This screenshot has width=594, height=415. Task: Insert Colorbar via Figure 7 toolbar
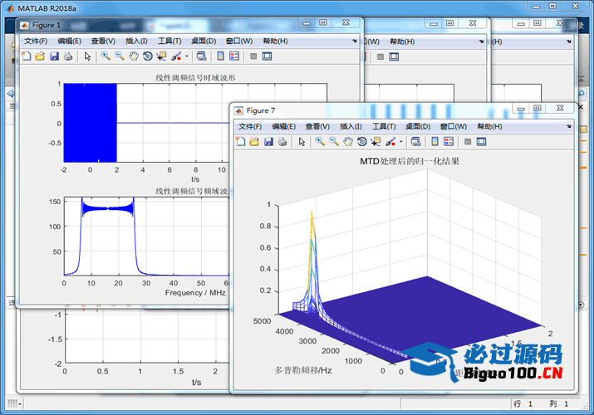pos(434,142)
